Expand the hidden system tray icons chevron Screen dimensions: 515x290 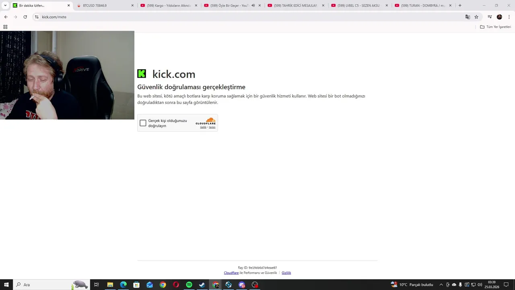pyautogui.click(x=441, y=285)
